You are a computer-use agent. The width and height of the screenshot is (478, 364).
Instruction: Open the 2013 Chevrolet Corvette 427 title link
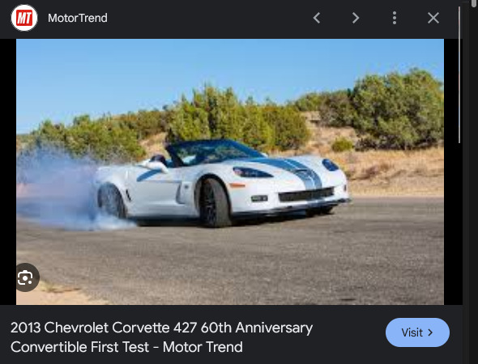pyautogui.click(x=161, y=337)
